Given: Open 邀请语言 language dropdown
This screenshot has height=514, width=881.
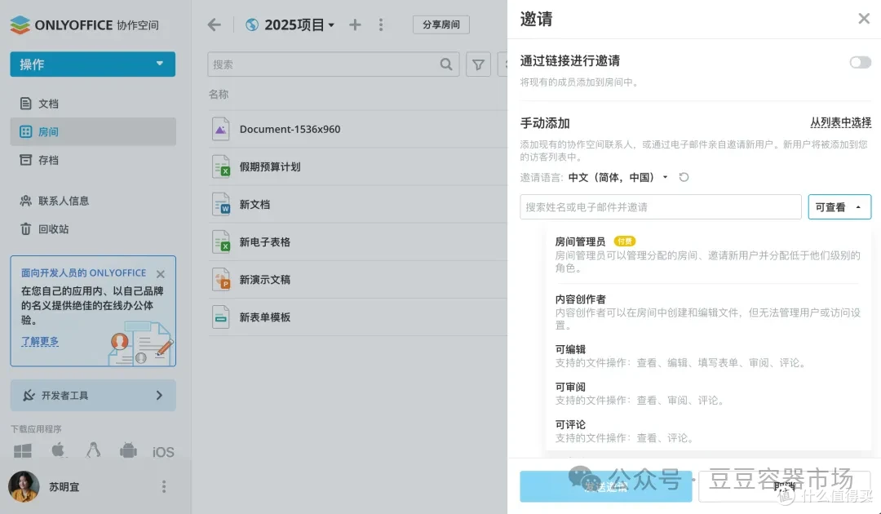Looking at the screenshot, I should tap(618, 178).
